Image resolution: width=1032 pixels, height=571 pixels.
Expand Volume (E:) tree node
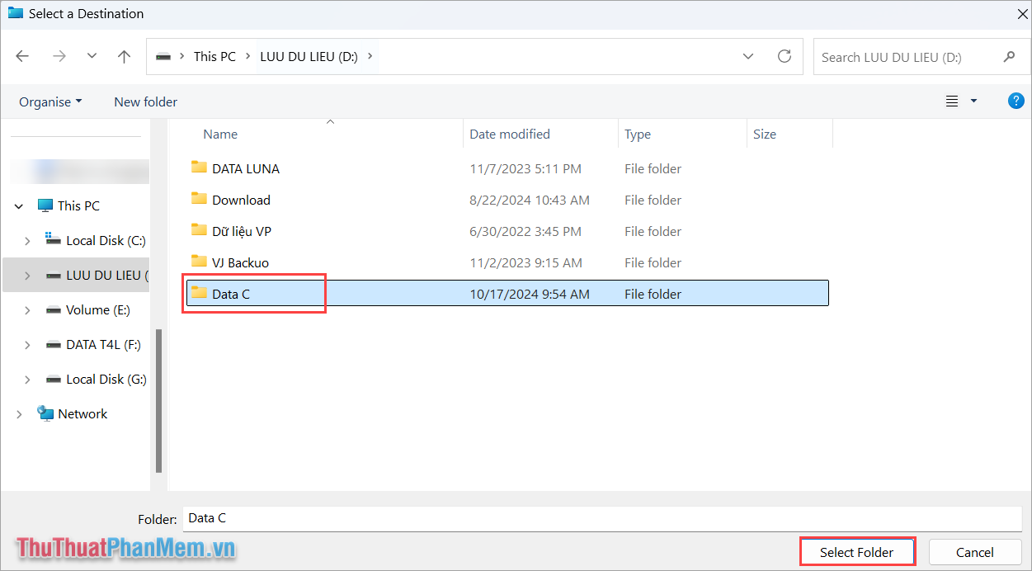27,310
